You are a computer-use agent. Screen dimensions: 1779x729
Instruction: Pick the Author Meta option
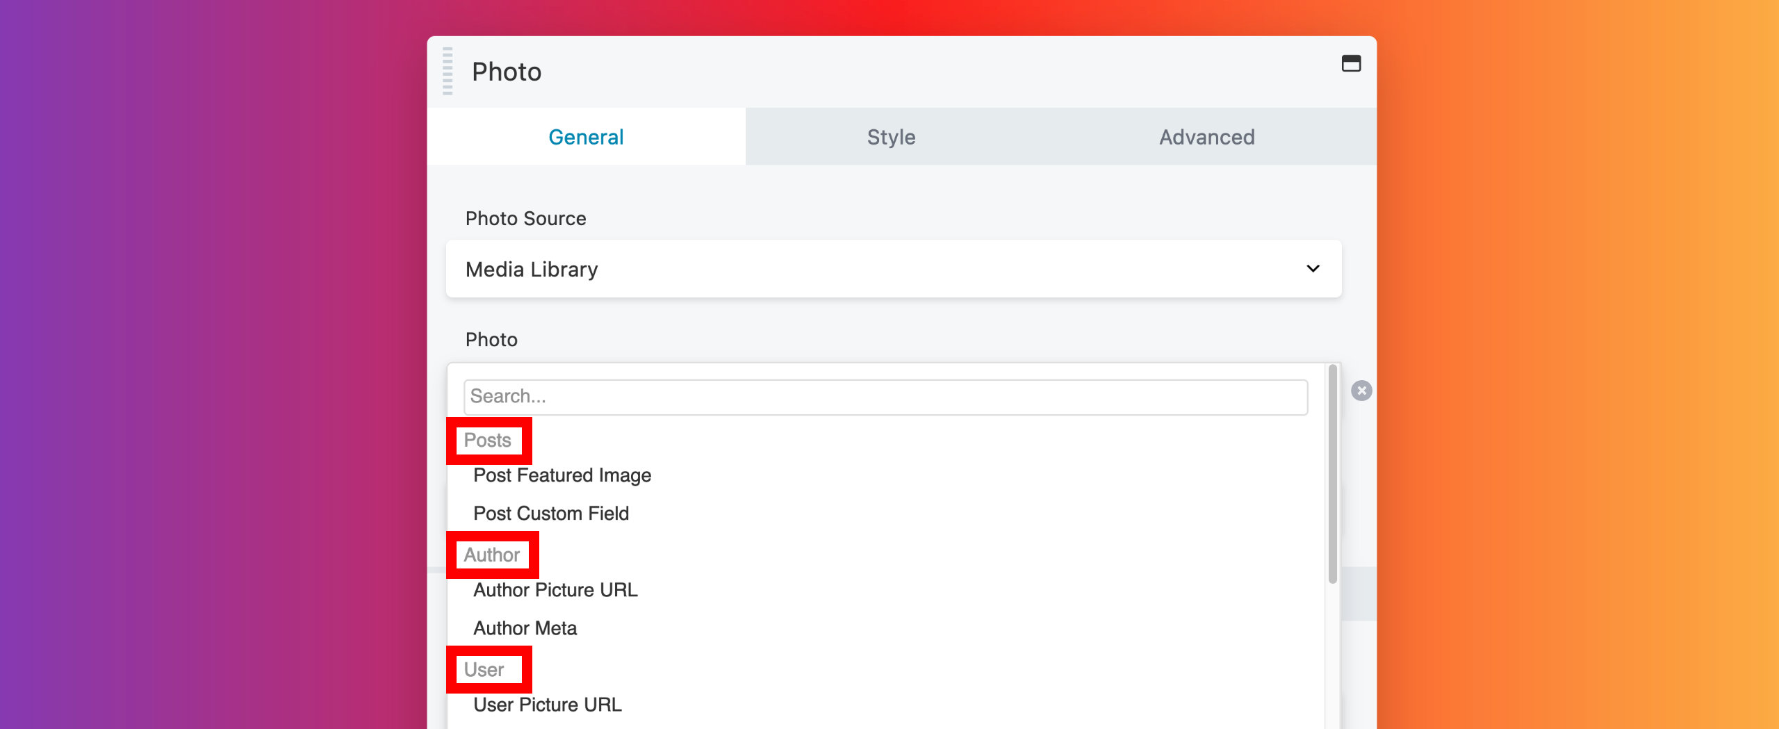click(x=525, y=628)
